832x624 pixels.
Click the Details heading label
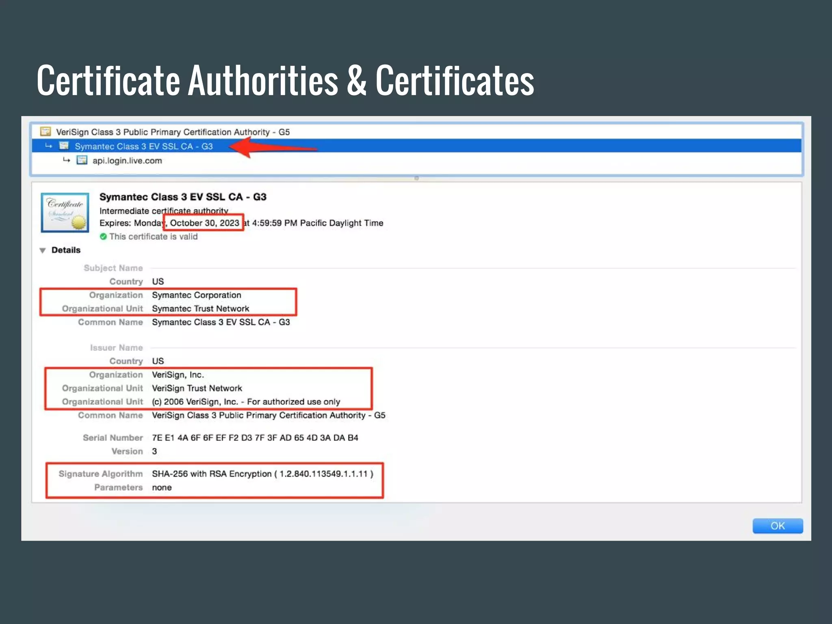pyautogui.click(x=66, y=250)
